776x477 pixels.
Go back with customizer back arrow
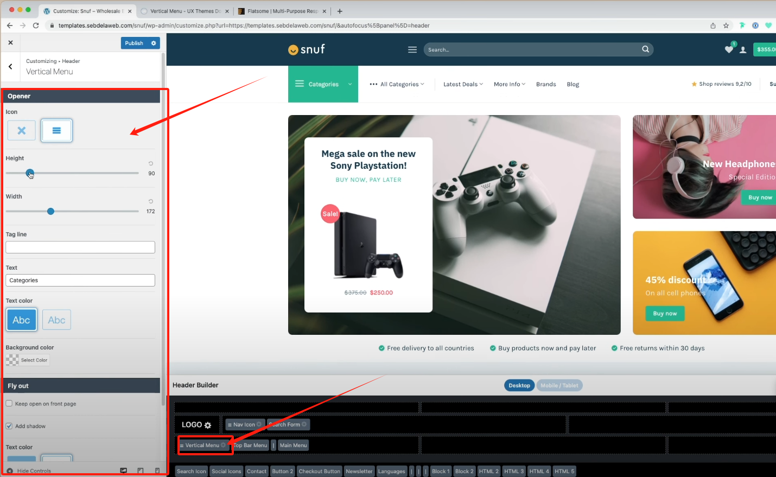pyautogui.click(x=10, y=66)
